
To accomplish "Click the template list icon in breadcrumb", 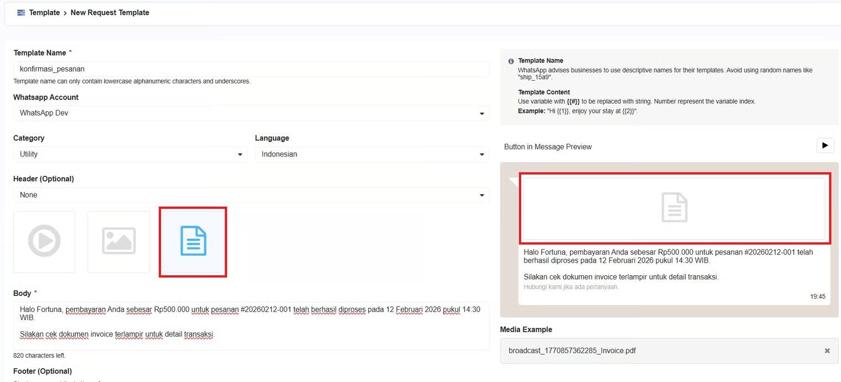I will tap(21, 13).
